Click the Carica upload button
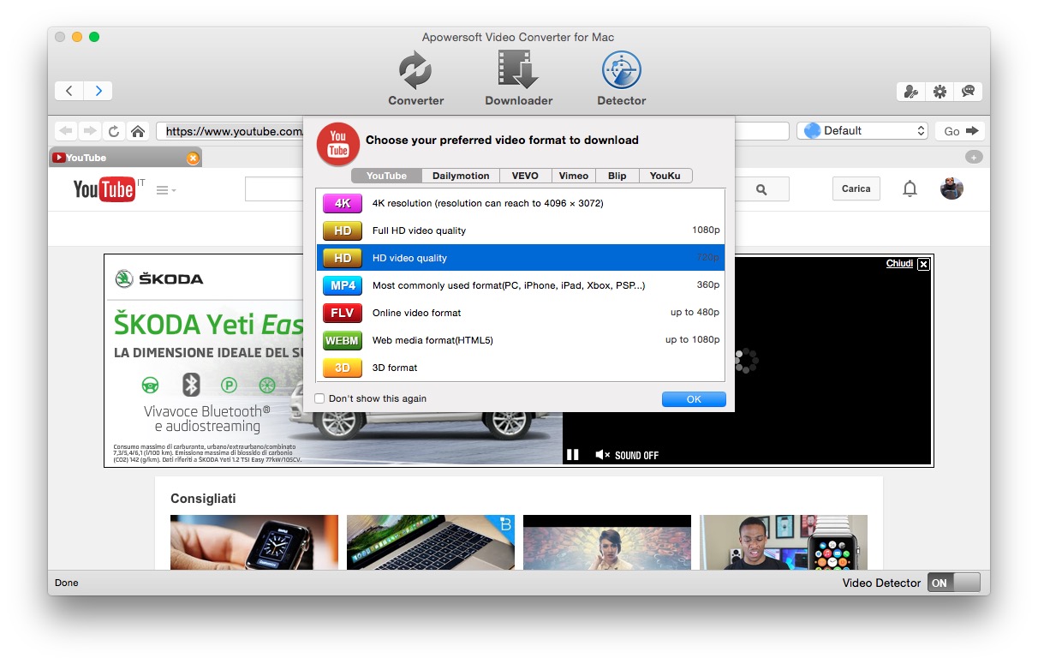The width and height of the screenshot is (1038, 664). (856, 188)
